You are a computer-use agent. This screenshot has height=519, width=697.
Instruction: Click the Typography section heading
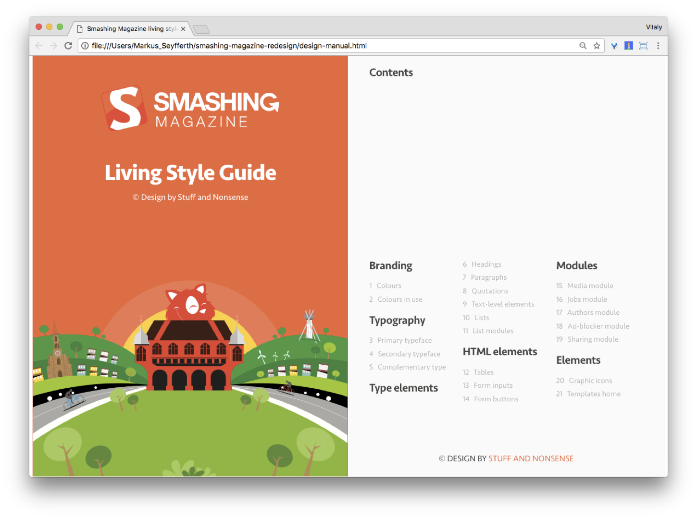pyautogui.click(x=397, y=321)
